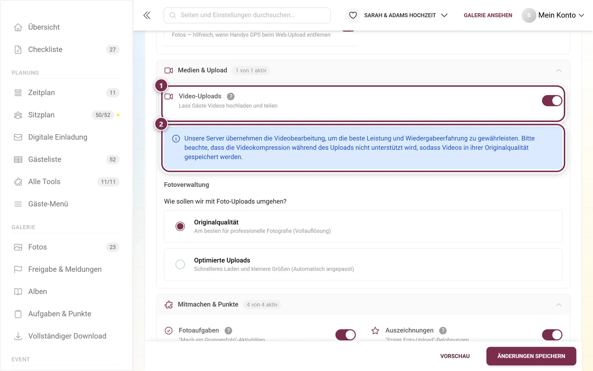
Task: Click the Checkliste document icon
Action: click(x=18, y=49)
